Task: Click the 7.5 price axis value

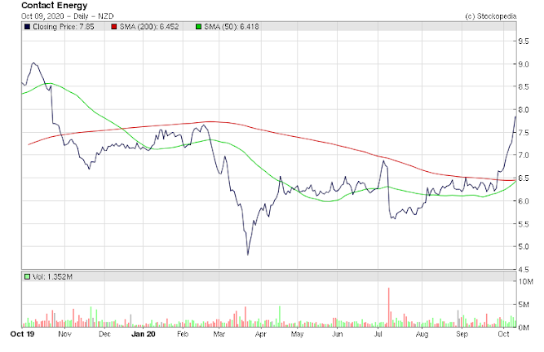Action: 524,133
